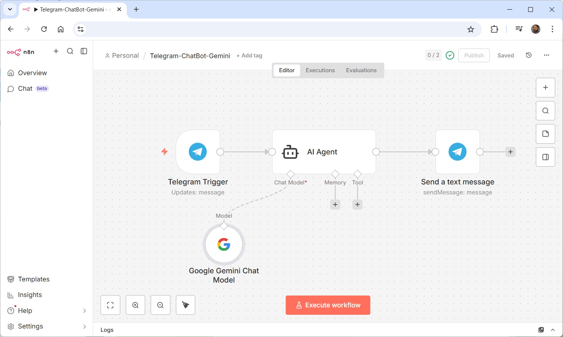Tidy up the workflow nodes
The width and height of the screenshot is (563, 337).
[x=186, y=305]
